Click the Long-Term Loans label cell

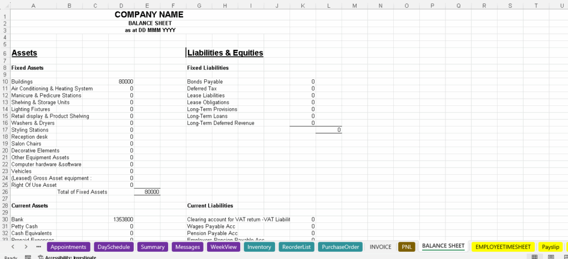[x=207, y=116]
